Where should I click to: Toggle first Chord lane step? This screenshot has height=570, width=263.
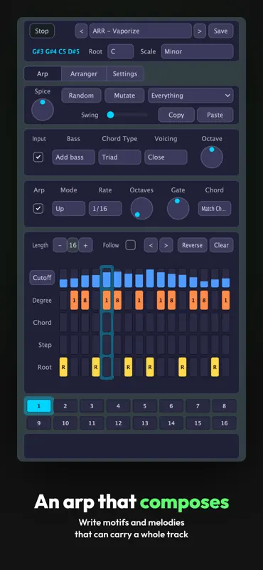click(63, 323)
